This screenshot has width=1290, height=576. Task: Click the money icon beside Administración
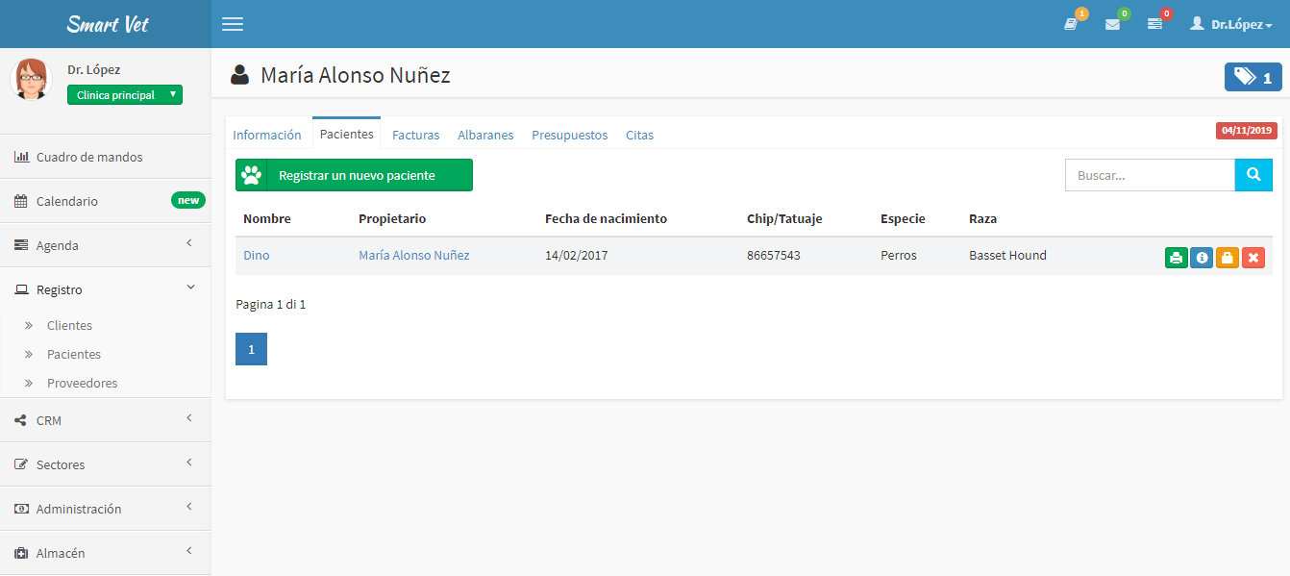[x=21, y=509]
